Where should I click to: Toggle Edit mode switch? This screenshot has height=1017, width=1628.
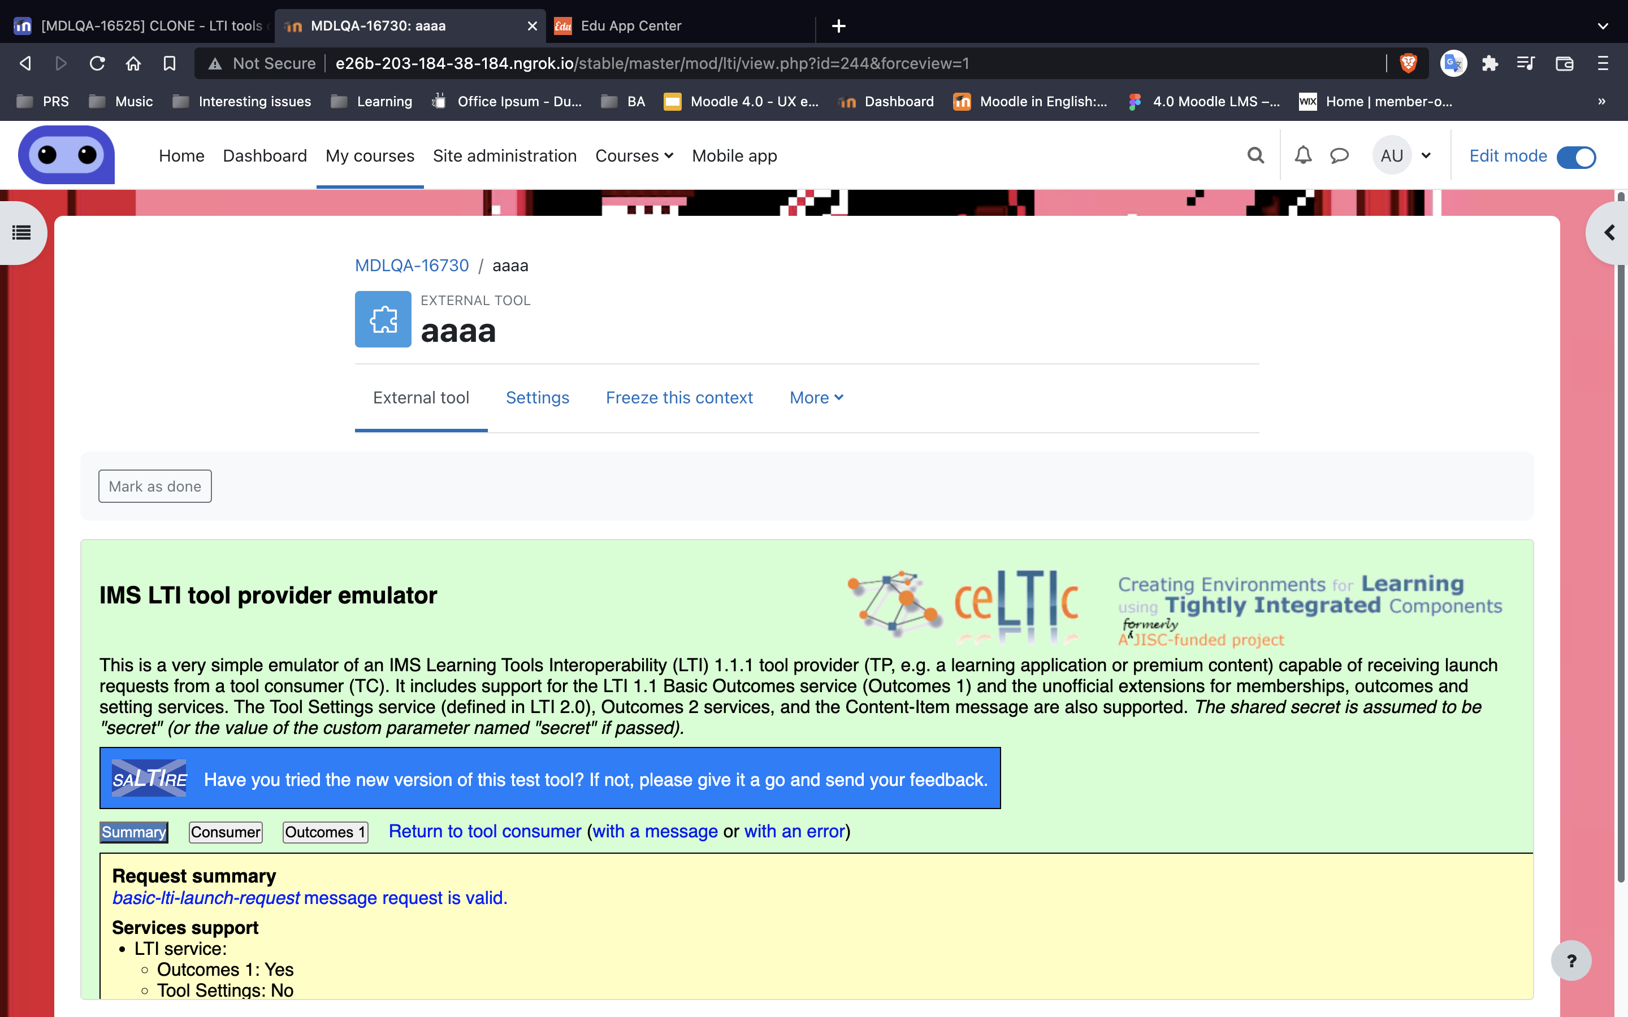click(1576, 157)
